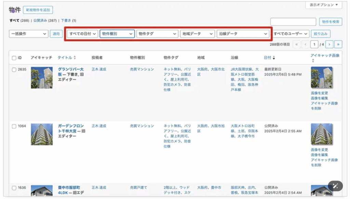This screenshot has height=199, width=350.
Task: Jump to the last page arrow
Action: (x=338, y=45)
